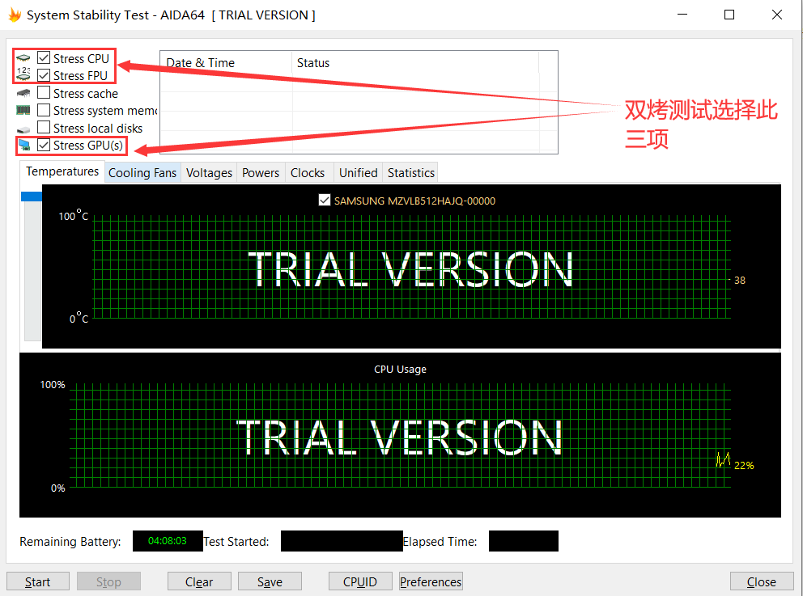803x596 pixels.
Task: Minimize the System Stability Test window
Action: [x=682, y=15]
